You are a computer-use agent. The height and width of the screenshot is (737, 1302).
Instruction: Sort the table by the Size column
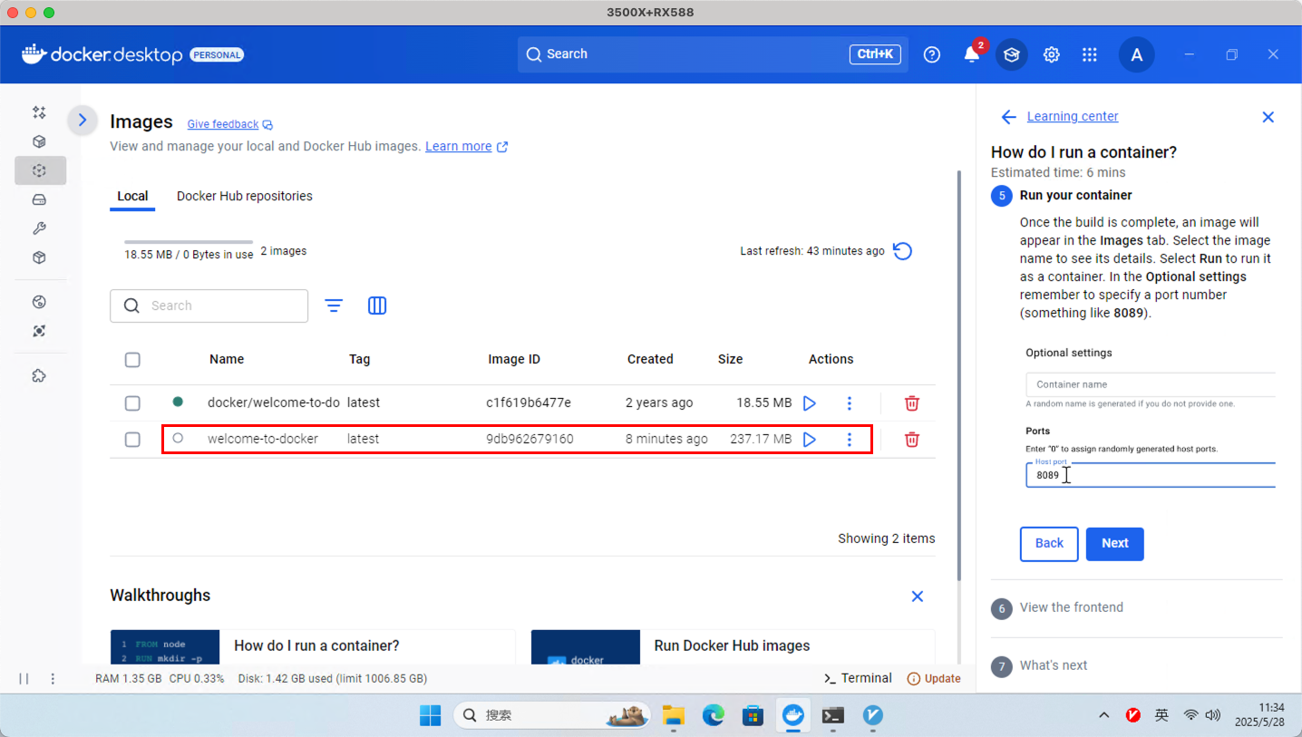pos(730,359)
